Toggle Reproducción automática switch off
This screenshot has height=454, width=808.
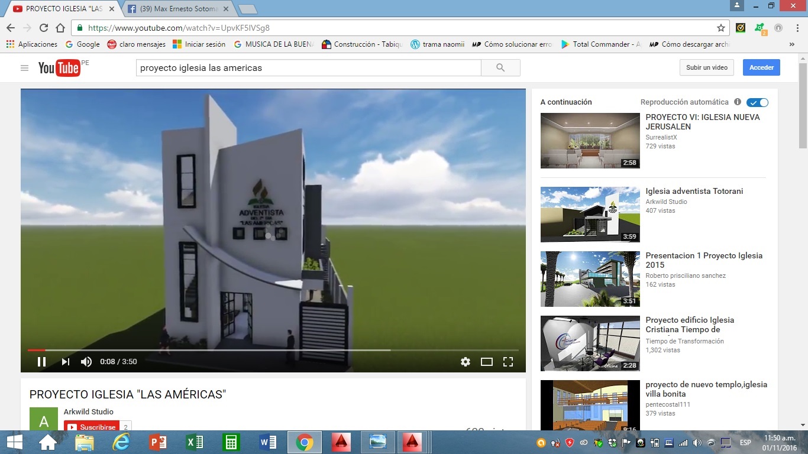click(x=757, y=102)
